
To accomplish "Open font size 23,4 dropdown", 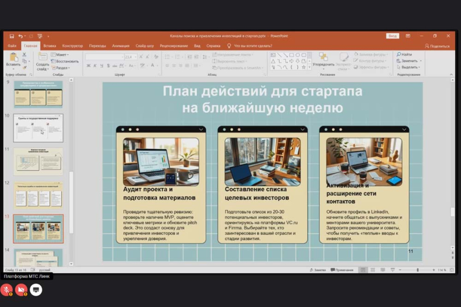I will coord(136,57).
